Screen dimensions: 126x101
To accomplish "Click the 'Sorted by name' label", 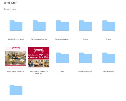I will [10, 9].
